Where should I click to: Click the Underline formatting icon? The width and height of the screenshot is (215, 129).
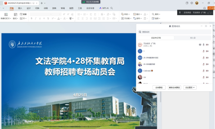click(40, 18)
